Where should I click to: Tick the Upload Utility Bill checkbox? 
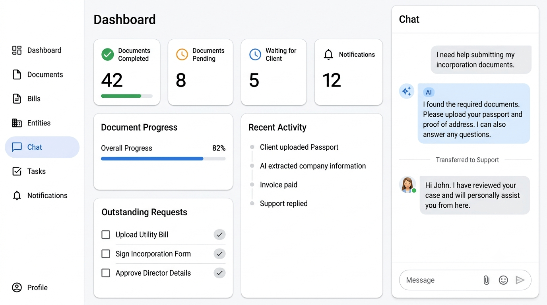[106, 235]
